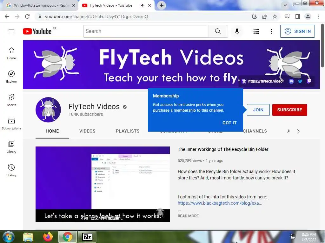Subscribe to FlyTech Videos channel

tap(289, 110)
